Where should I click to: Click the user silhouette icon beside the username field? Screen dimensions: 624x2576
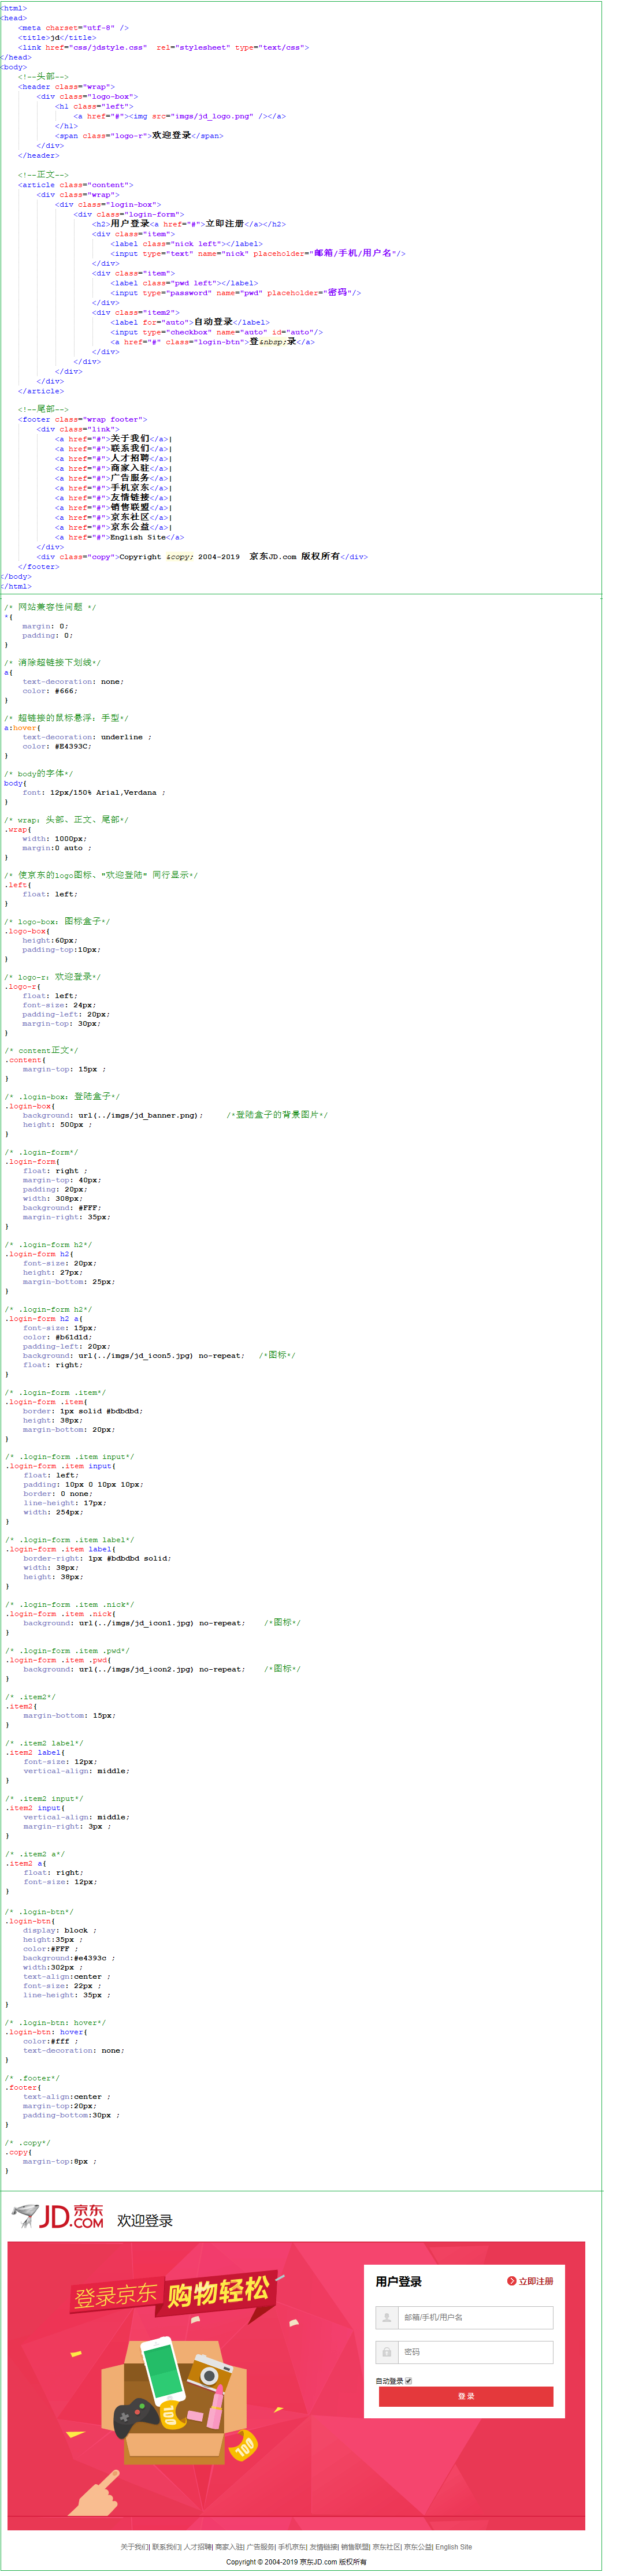click(386, 2317)
